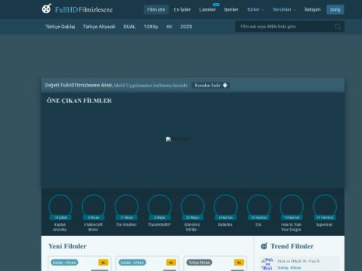Click the FullHD Filmizlesene site title
This screenshot has height=271, width=362.
pyautogui.click(x=84, y=10)
